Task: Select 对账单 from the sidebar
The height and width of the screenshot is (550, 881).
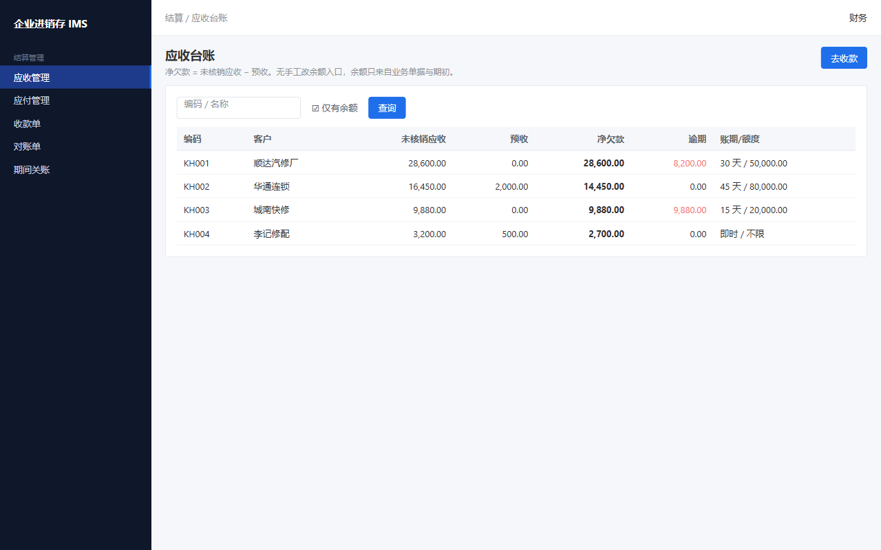Action: tap(76, 146)
